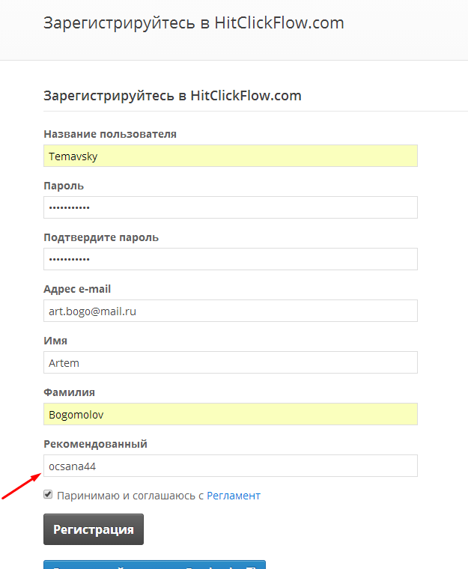Focus the Фамилия field containing Bogomolov
The height and width of the screenshot is (569, 468).
pos(231,414)
